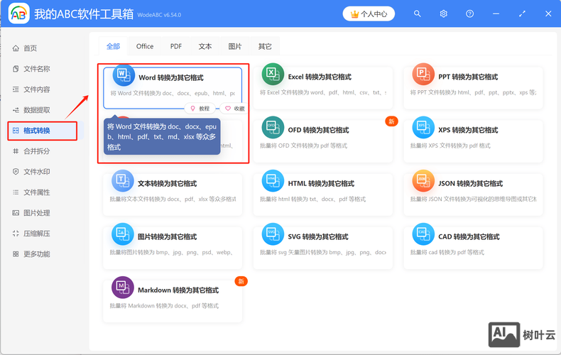
Task: Click the 文件水印 label in sidebar
Action: pyautogui.click(x=37, y=172)
